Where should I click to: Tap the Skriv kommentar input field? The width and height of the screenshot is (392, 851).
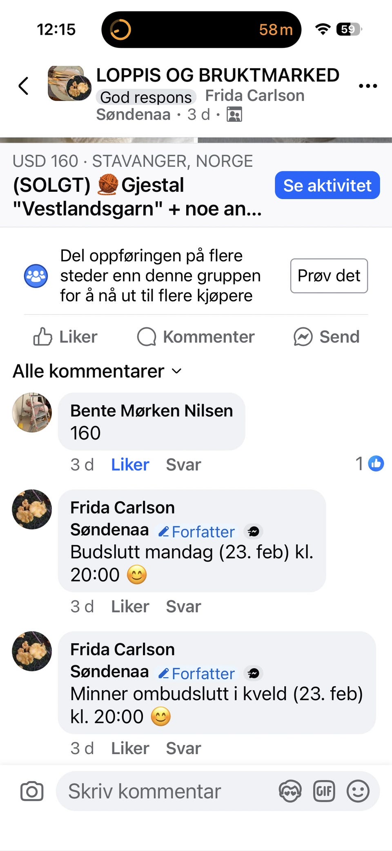[163, 791]
